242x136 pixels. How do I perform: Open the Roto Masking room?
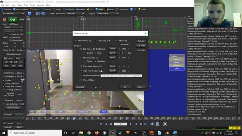pyautogui.click(x=20, y=9)
